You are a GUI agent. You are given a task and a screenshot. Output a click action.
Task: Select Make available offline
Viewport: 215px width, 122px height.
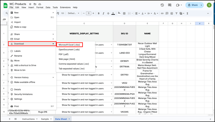24,82
